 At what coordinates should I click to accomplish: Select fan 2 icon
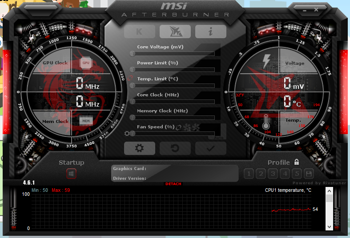pos(196,127)
